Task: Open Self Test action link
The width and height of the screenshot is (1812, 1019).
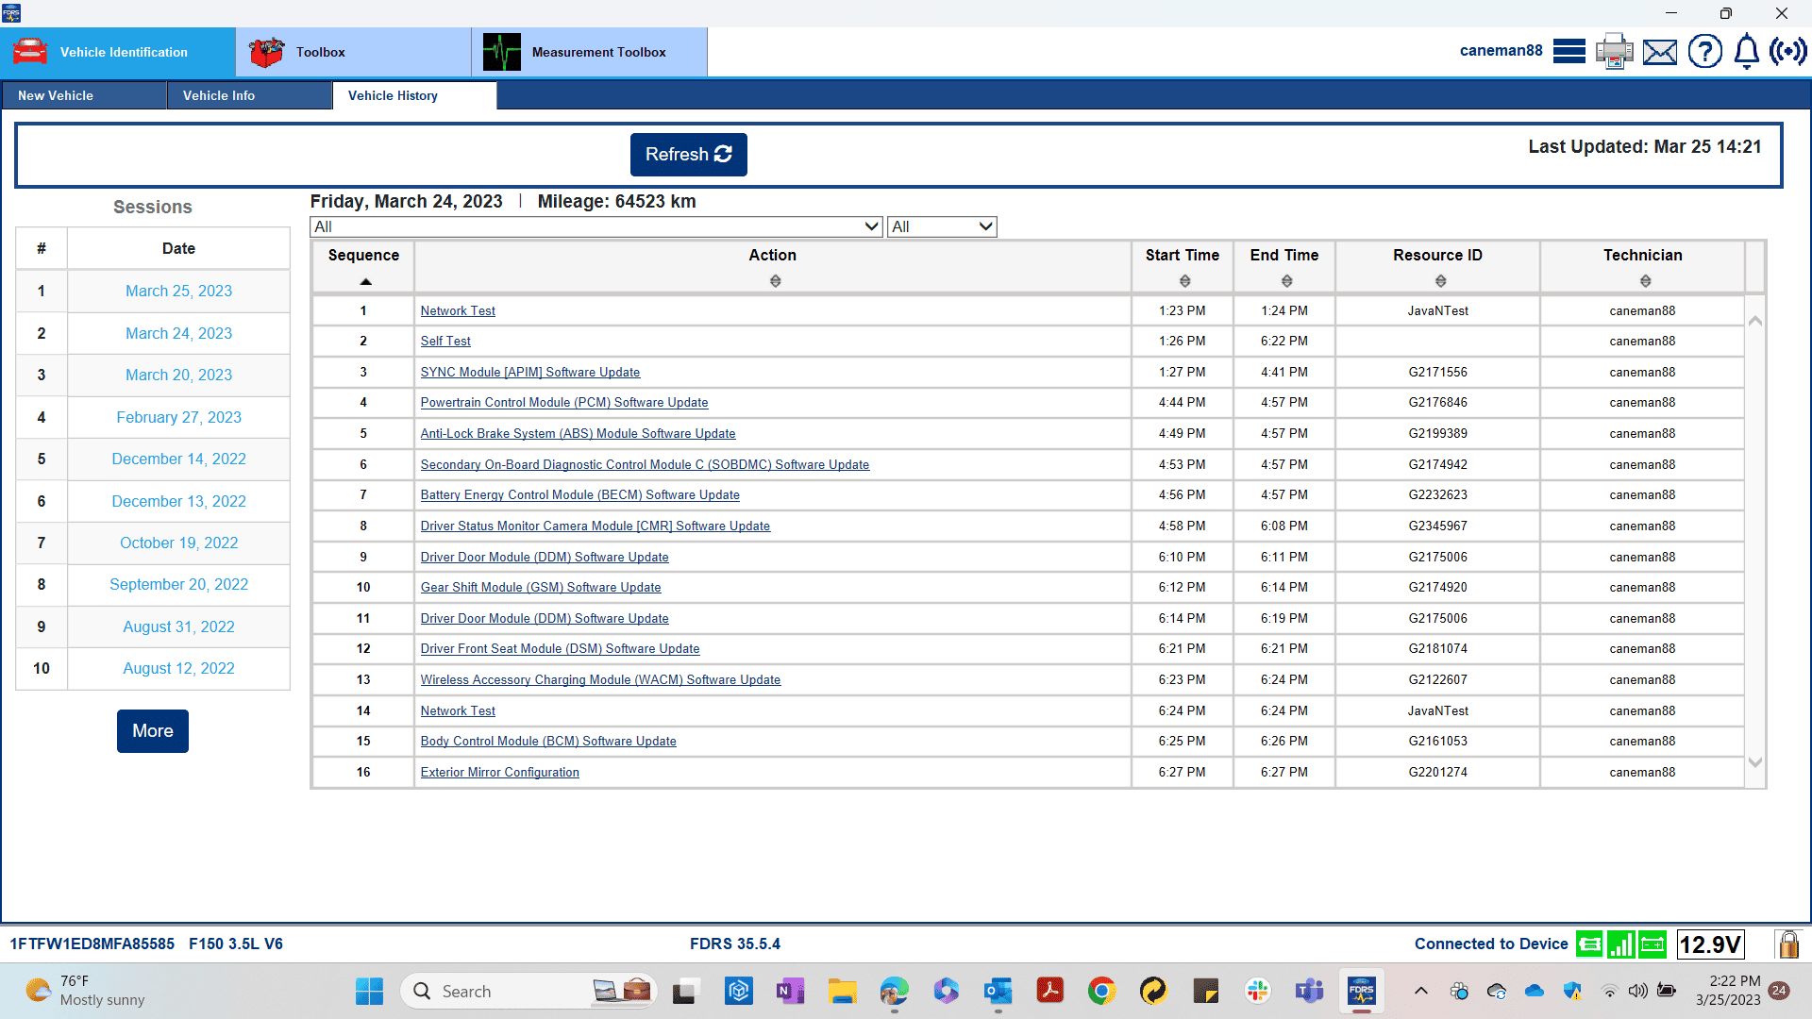Action: click(445, 342)
